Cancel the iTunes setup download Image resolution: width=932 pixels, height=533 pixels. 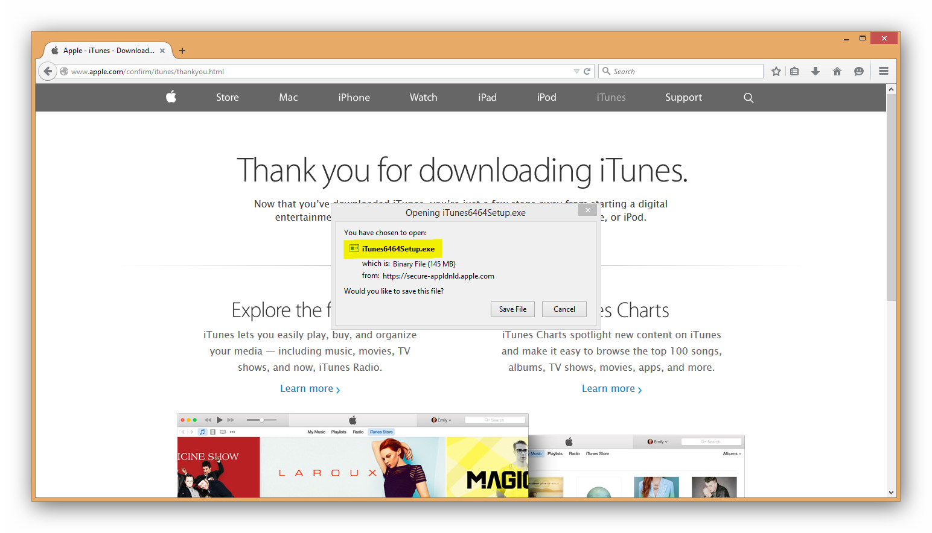point(564,309)
